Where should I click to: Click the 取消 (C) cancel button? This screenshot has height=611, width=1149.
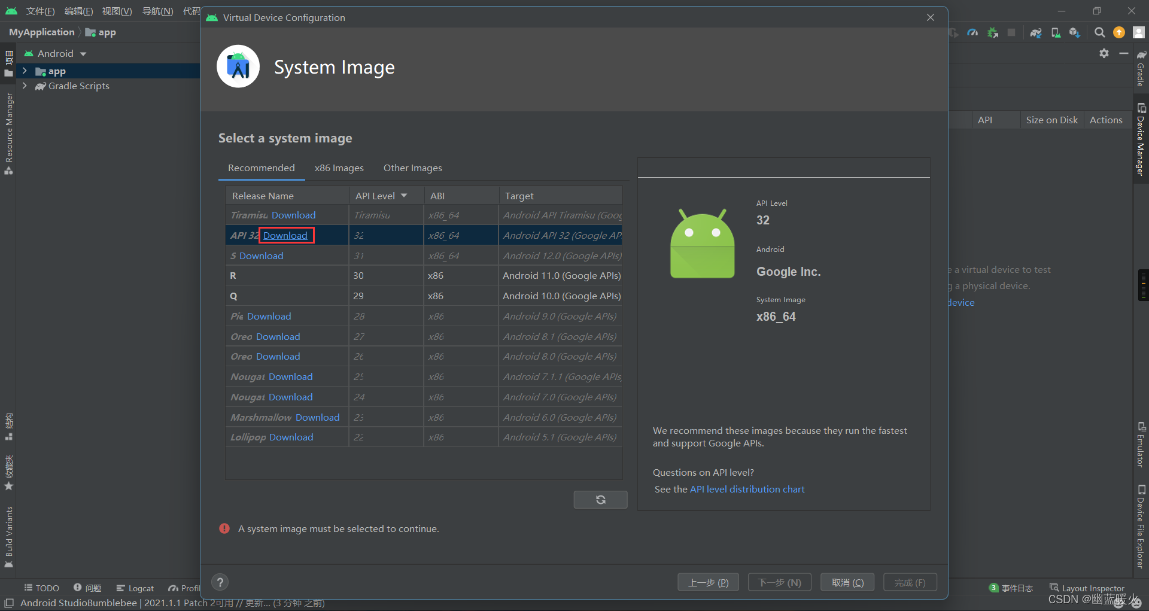[847, 582]
